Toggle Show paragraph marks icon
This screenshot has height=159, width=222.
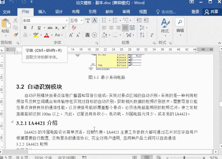click(x=152, y=35)
